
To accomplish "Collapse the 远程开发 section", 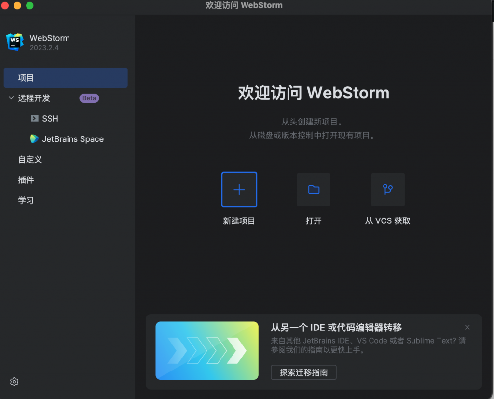I will point(11,98).
